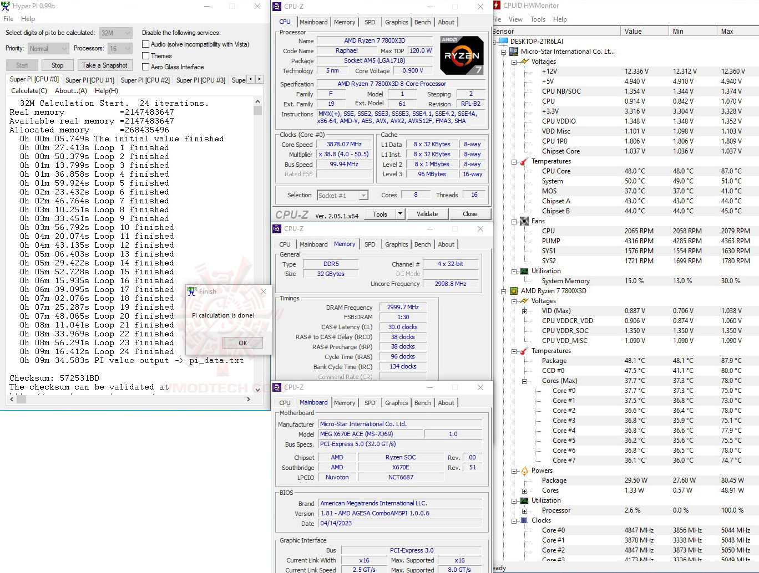Collapse the Micro-Star International tree node

click(x=504, y=52)
